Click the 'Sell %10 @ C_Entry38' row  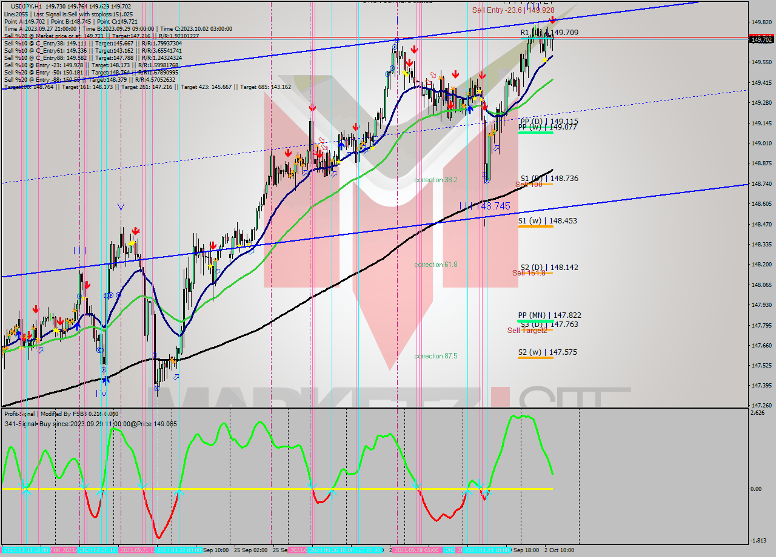click(92, 43)
